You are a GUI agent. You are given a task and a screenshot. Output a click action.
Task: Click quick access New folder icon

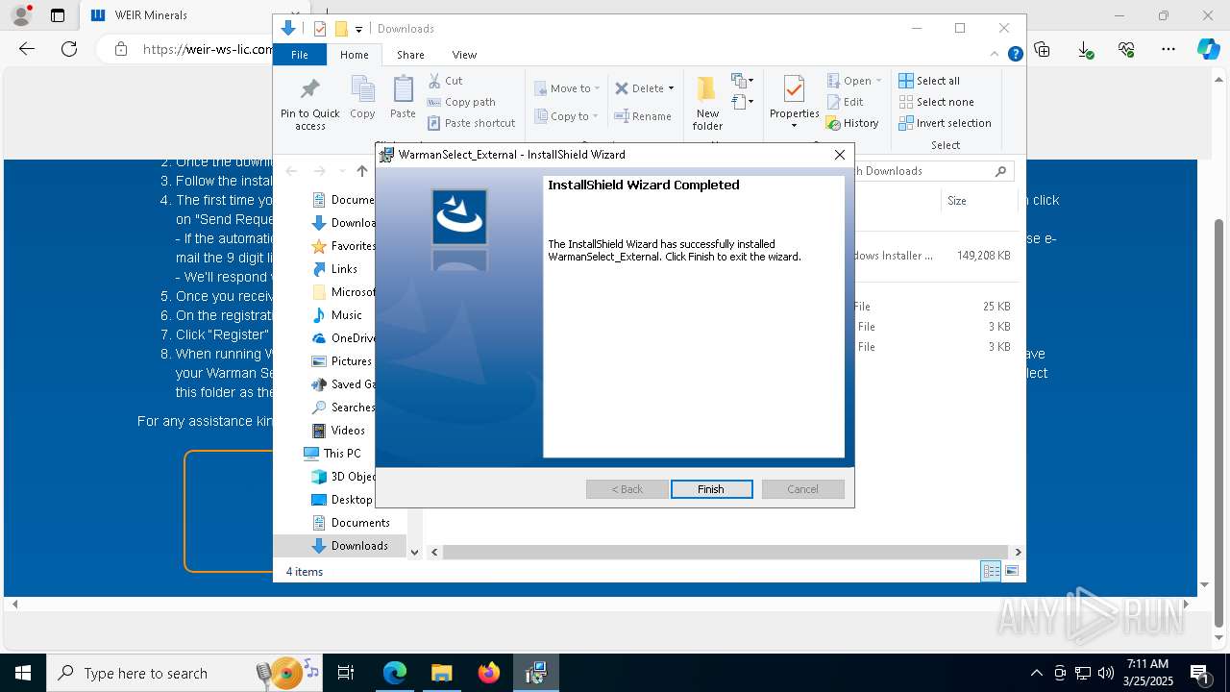pyautogui.click(x=341, y=29)
